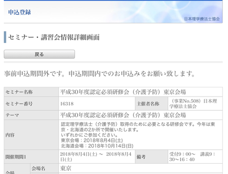Select the seminar name value beside セミナー名称
The image size is (228, 174).
(x=123, y=92)
